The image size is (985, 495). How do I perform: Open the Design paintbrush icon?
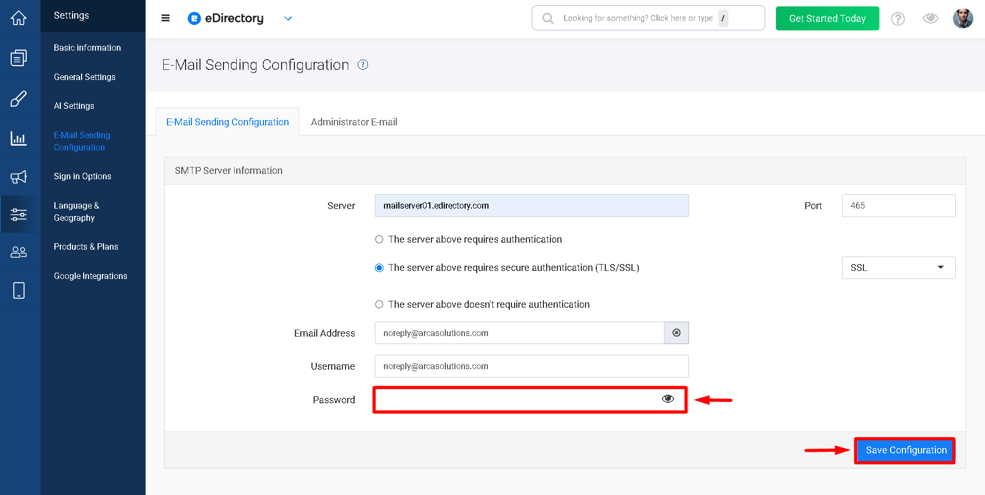coord(19,99)
